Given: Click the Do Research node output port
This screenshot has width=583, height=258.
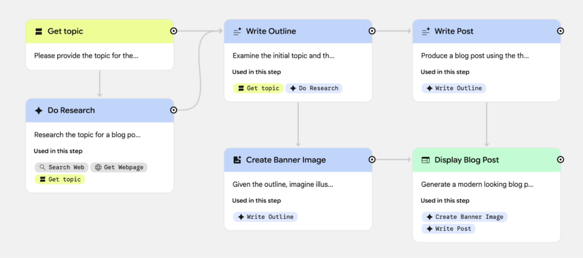Looking at the screenshot, I should point(173,110).
